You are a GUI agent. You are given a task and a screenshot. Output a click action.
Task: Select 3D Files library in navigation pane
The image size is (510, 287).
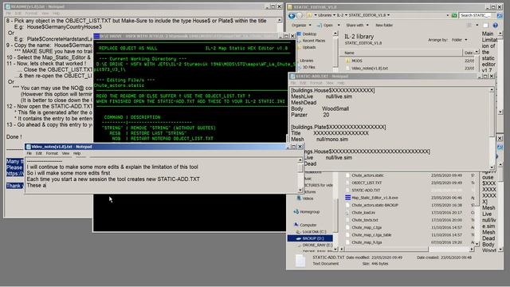click(x=308, y=67)
